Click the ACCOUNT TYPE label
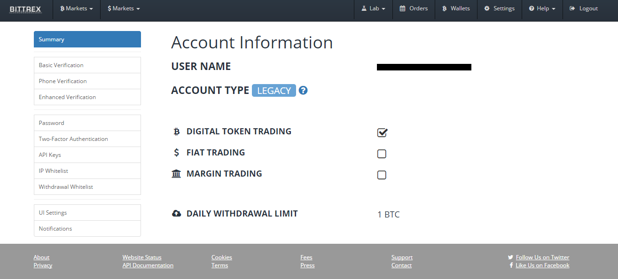The height and width of the screenshot is (279, 618). click(210, 91)
